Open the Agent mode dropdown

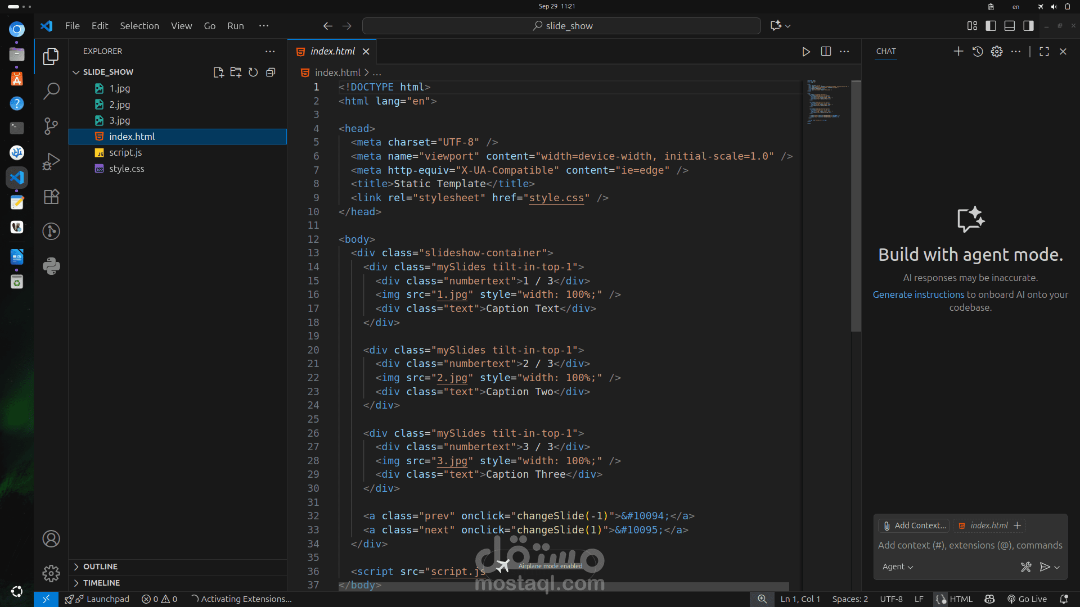click(897, 567)
